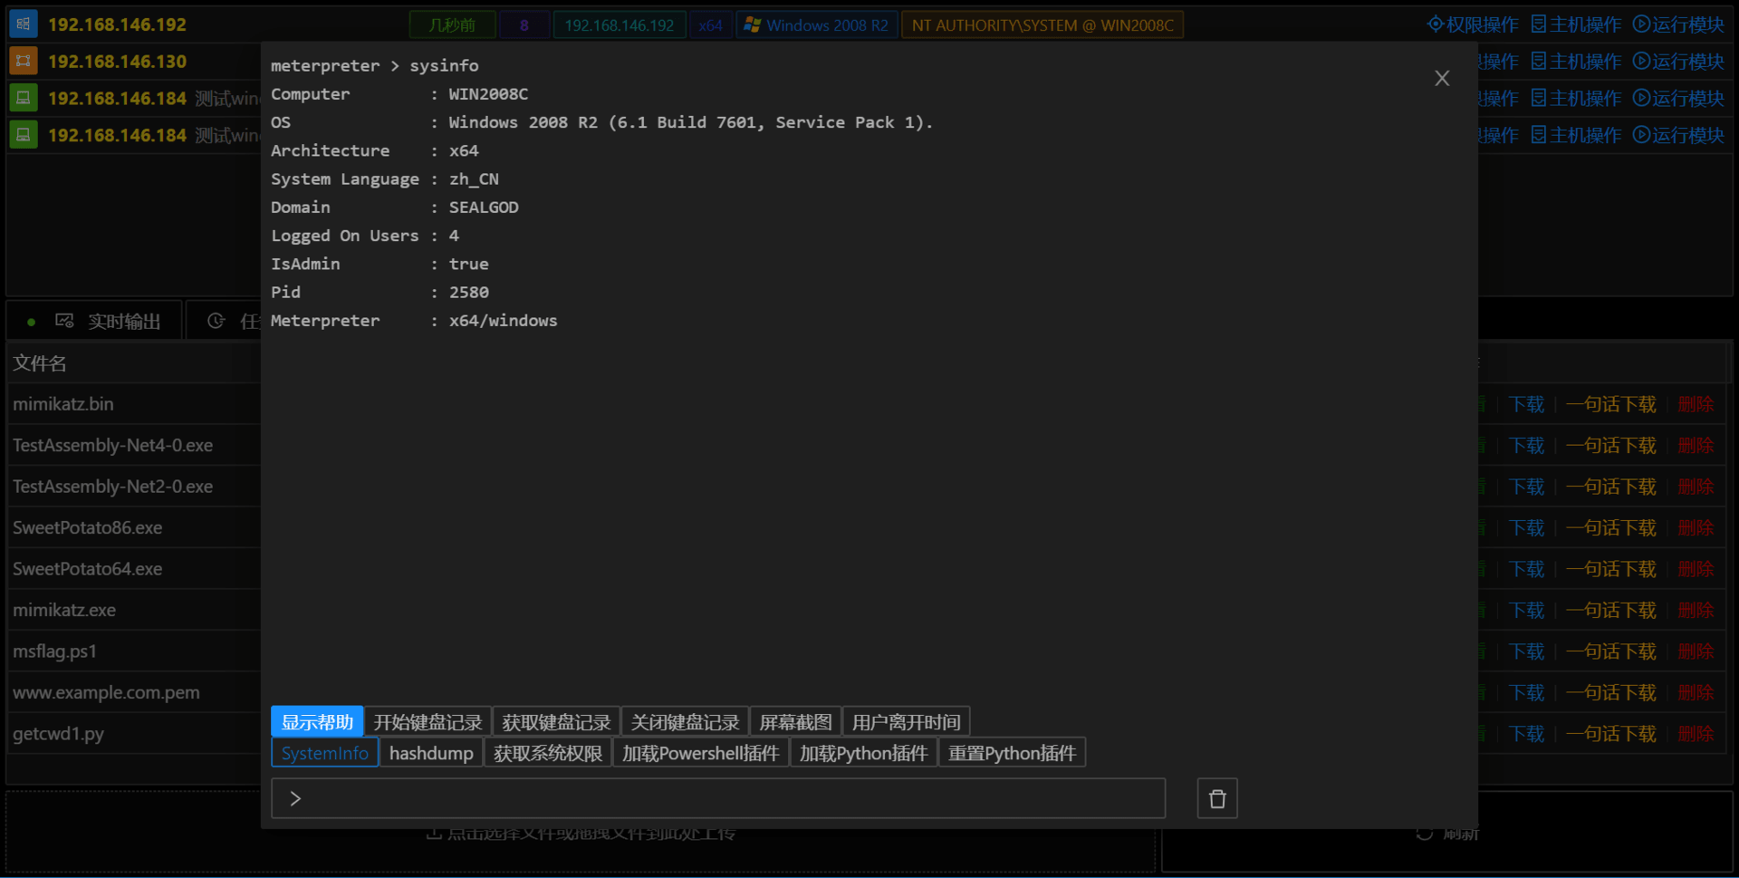Click the green host icon on the third row
Screen dimensions: 1739x878
[x=24, y=98]
